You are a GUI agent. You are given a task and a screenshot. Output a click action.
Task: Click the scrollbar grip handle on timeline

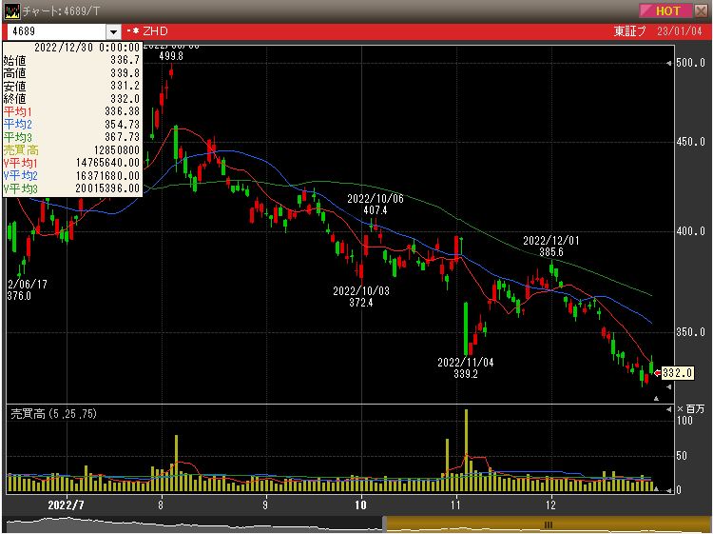549,524
